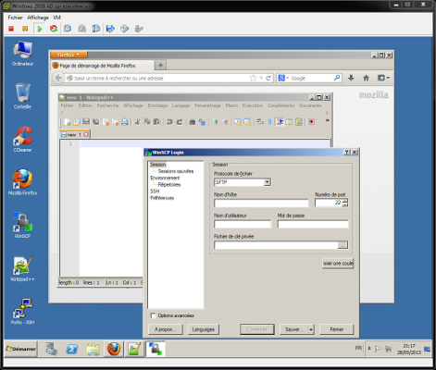
Task: Click the Firefox back arrow button
Action: click(58, 78)
